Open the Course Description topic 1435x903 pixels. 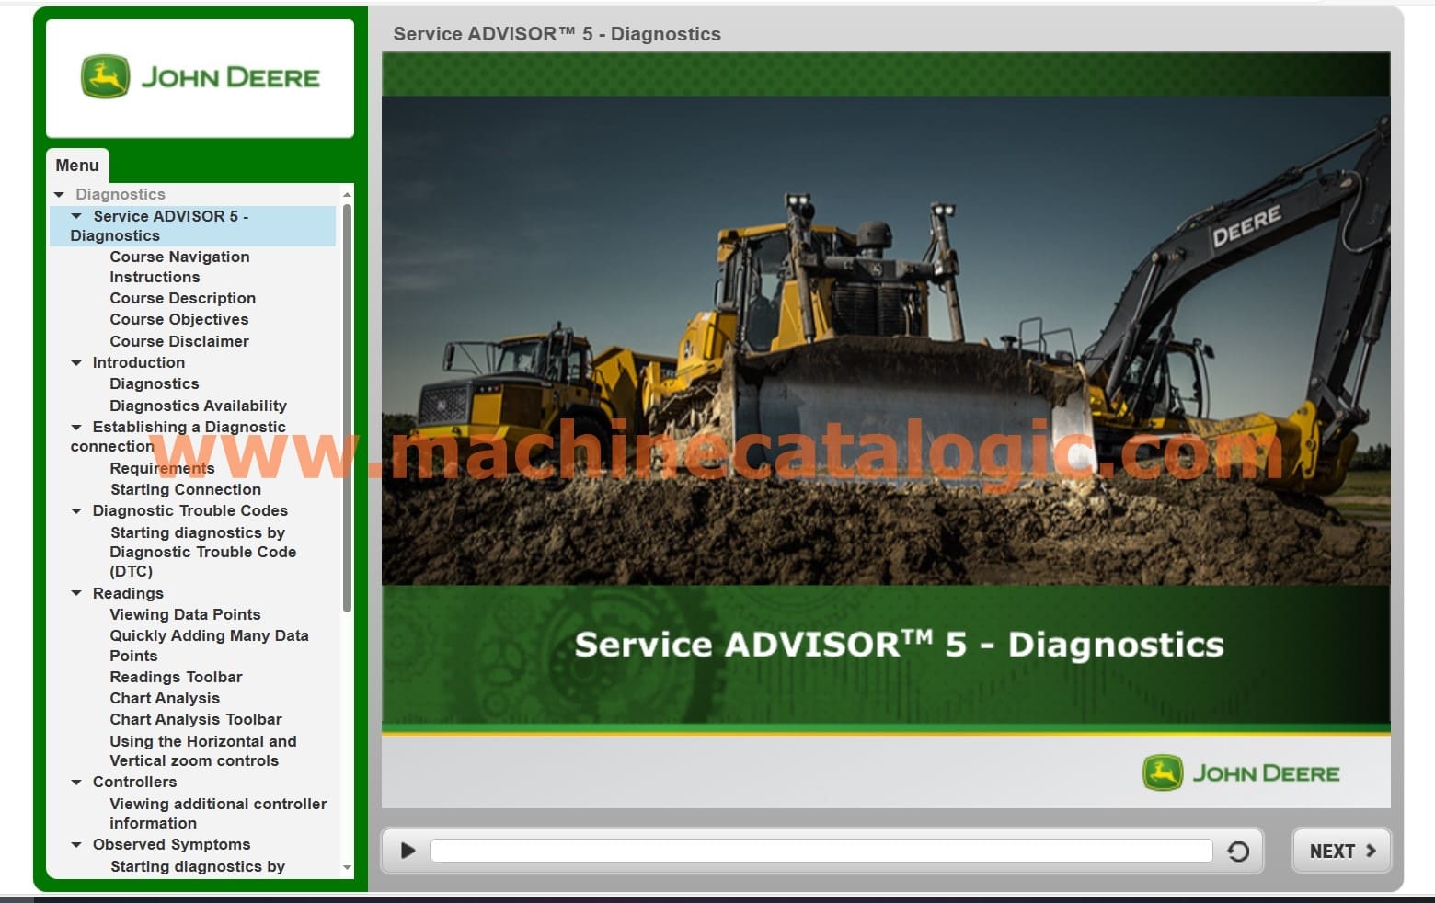click(x=183, y=298)
